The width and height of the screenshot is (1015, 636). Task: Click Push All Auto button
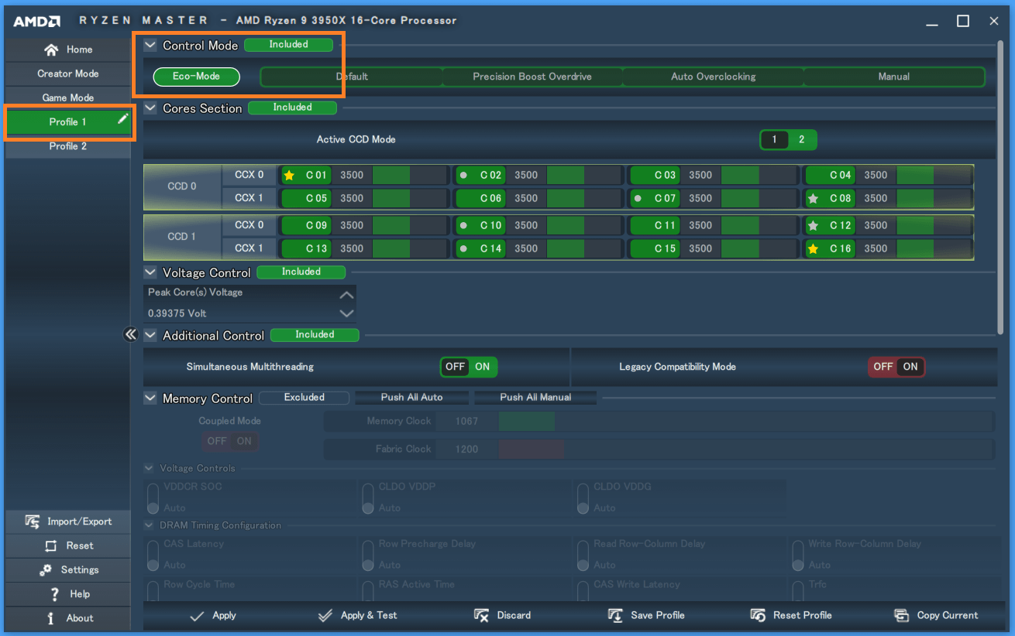click(412, 398)
